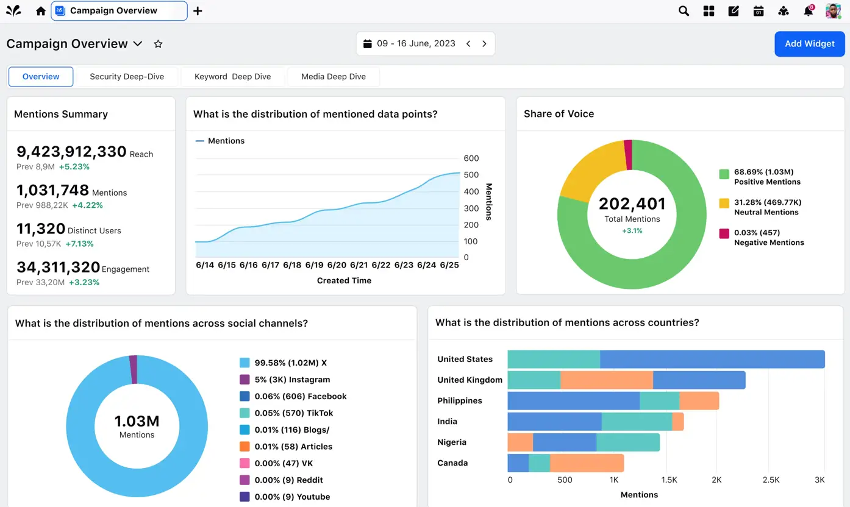Switch to the Security Deep-Dive tab
Viewport: 850px width, 507px height.
coord(127,77)
